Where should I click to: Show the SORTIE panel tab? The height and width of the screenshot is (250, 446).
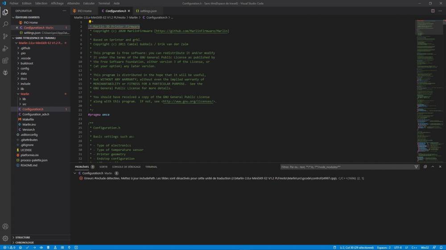point(103,167)
